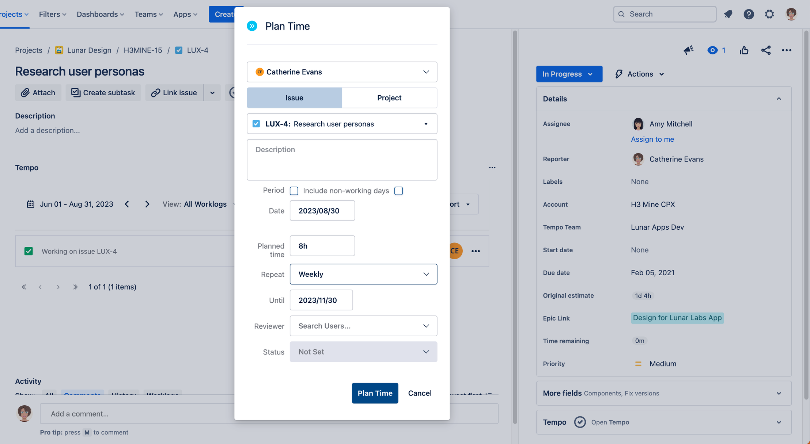
Task: Click the Description field in the dialog
Action: 341,160
